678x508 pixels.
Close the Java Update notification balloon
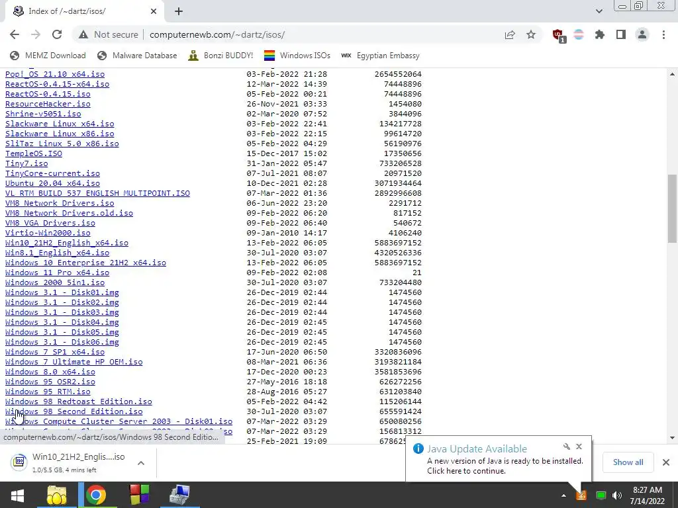coord(579,446)
